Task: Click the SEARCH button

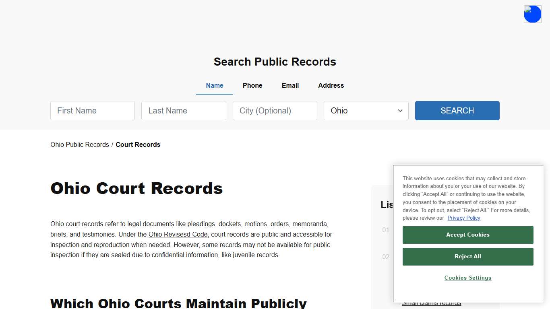Action: coord(457,111)
